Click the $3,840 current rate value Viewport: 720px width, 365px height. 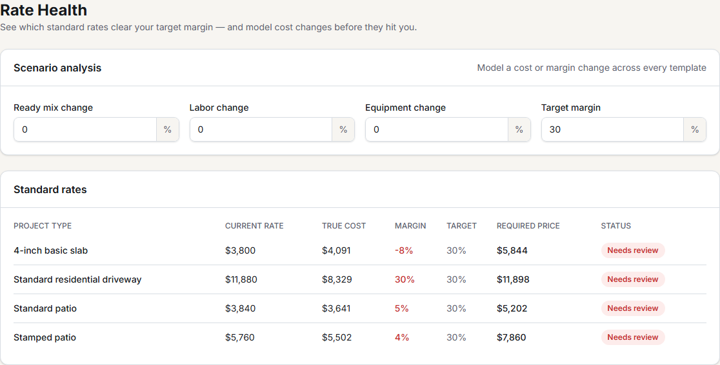pos(240,308)
